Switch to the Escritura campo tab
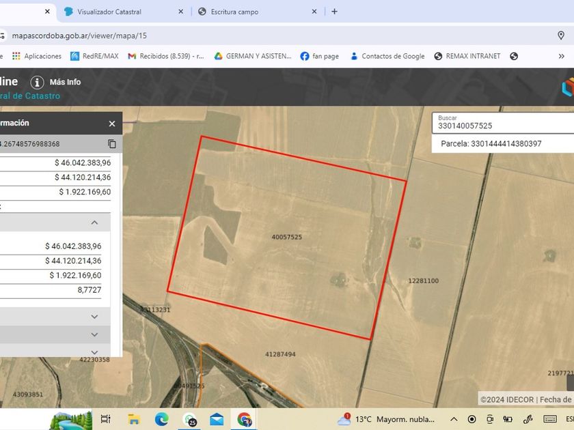 coord(253,12)
